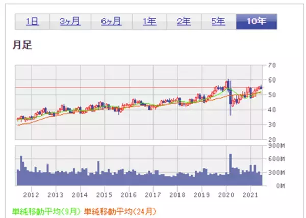The image size is (306, 218).
Task: Click the red horizontal price line
Action: click(x=127, y=88)
